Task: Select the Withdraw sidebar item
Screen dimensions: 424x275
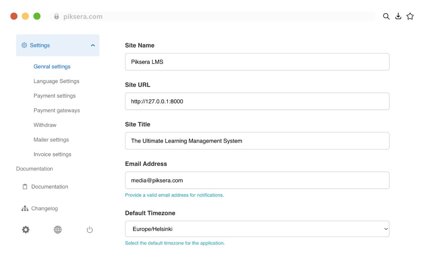Action: coord(45,125)
